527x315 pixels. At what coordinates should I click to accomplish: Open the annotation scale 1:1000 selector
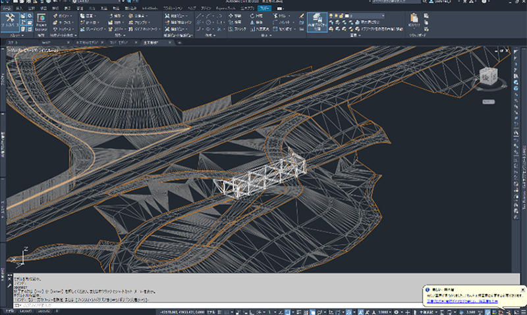click(383, 312)
